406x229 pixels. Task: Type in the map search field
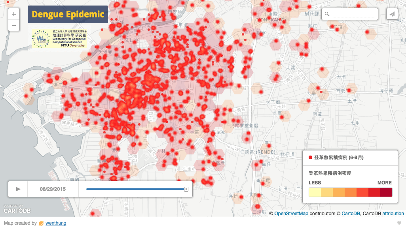354,14
